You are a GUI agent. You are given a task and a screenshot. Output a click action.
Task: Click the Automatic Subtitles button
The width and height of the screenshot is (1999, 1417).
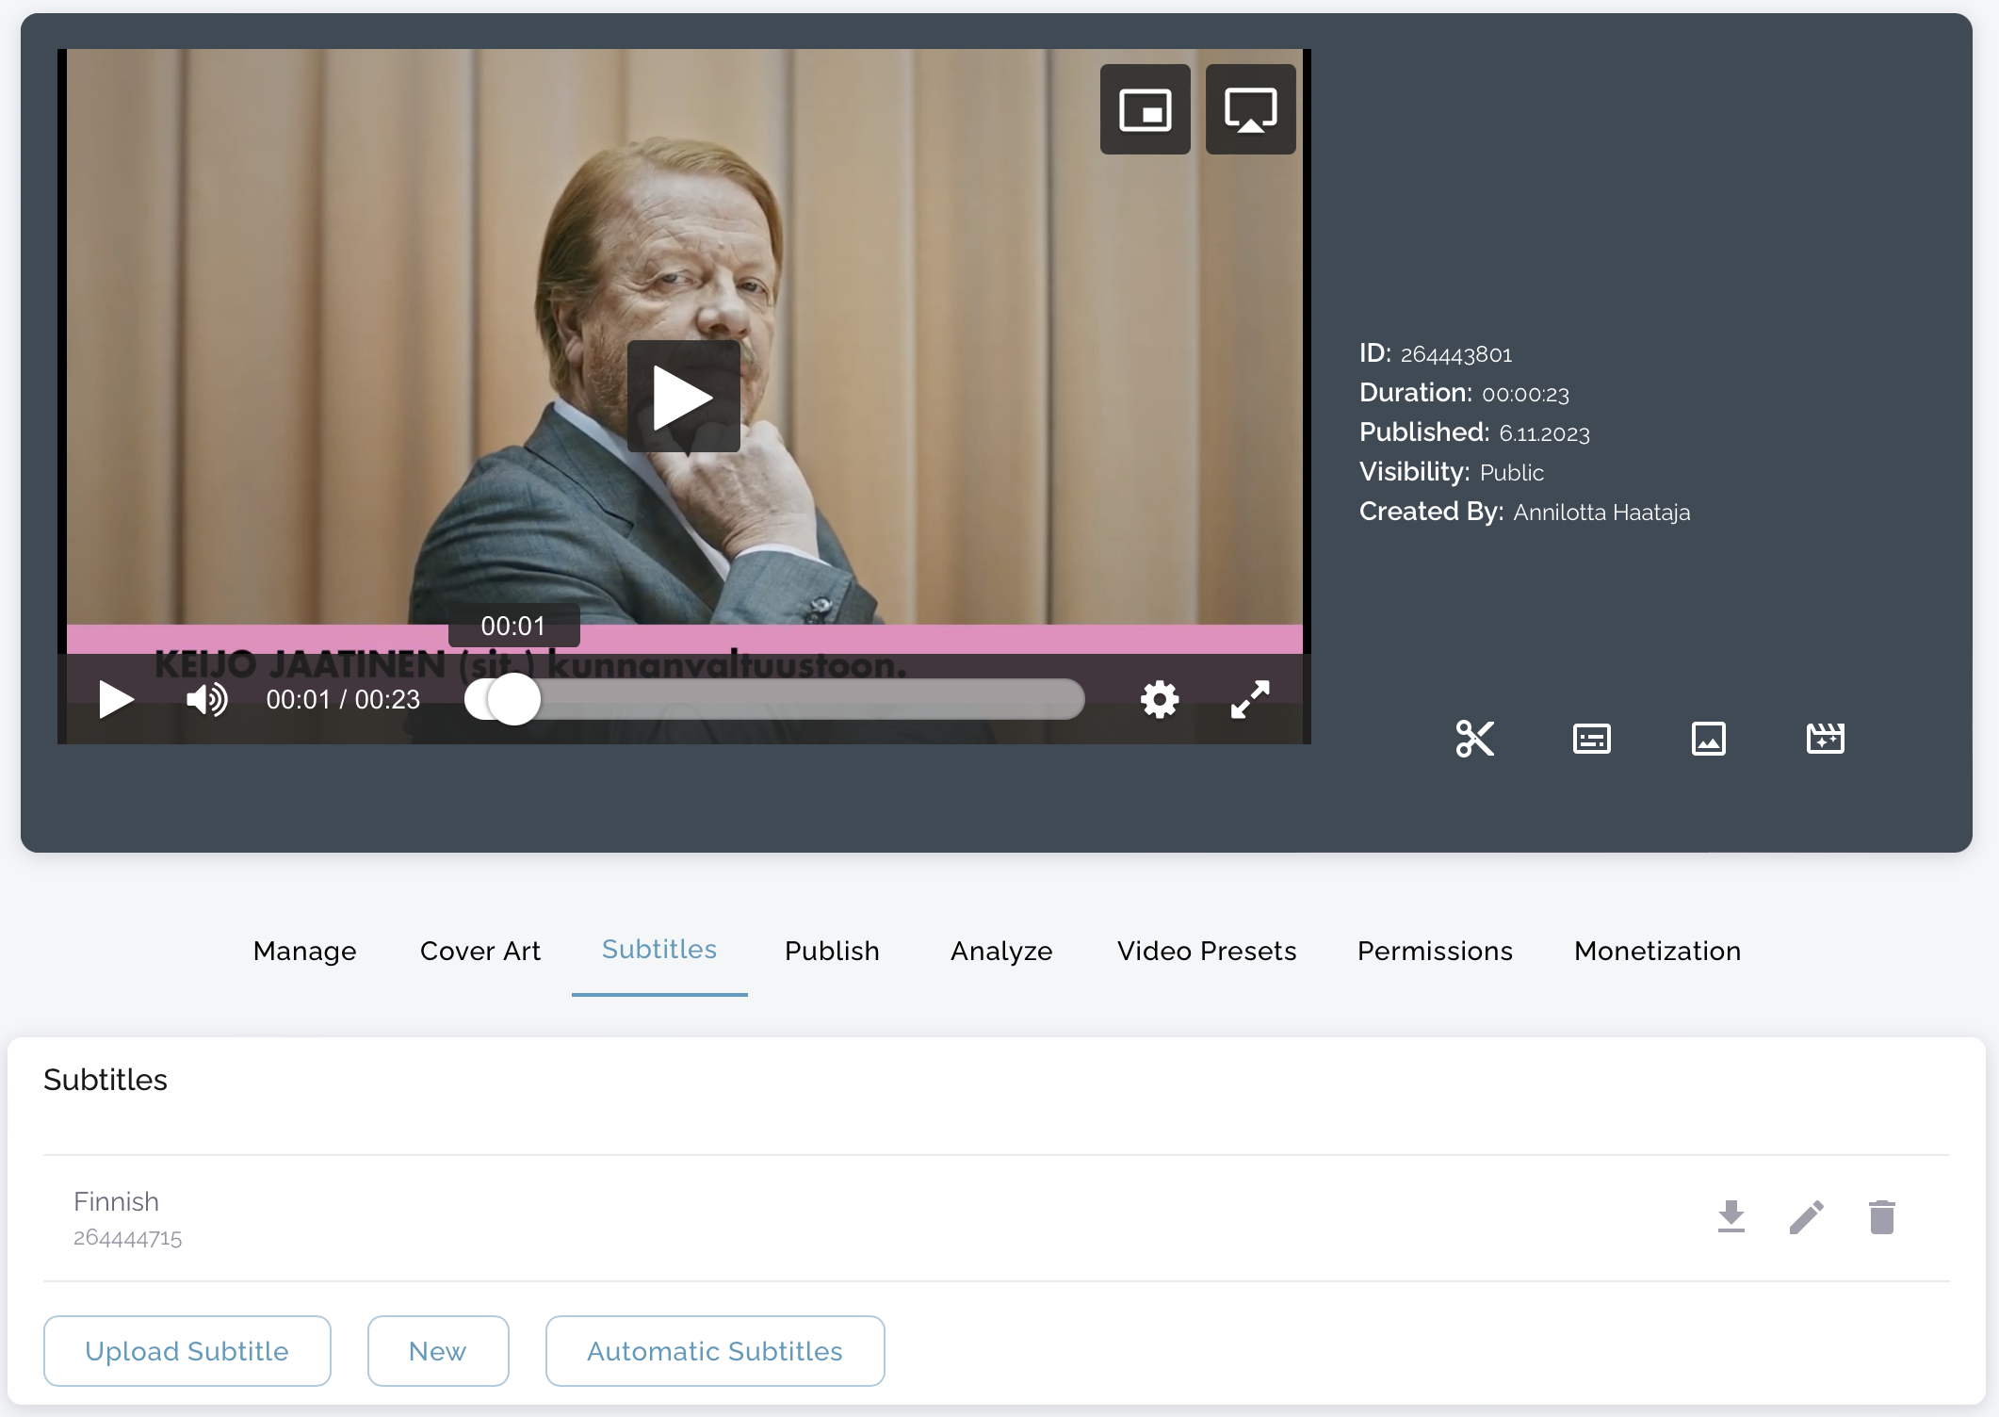point(714,1350)
